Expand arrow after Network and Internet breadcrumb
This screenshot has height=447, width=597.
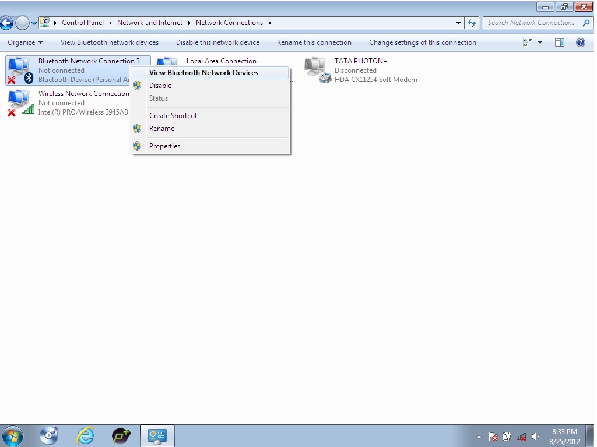coord(189,23)
